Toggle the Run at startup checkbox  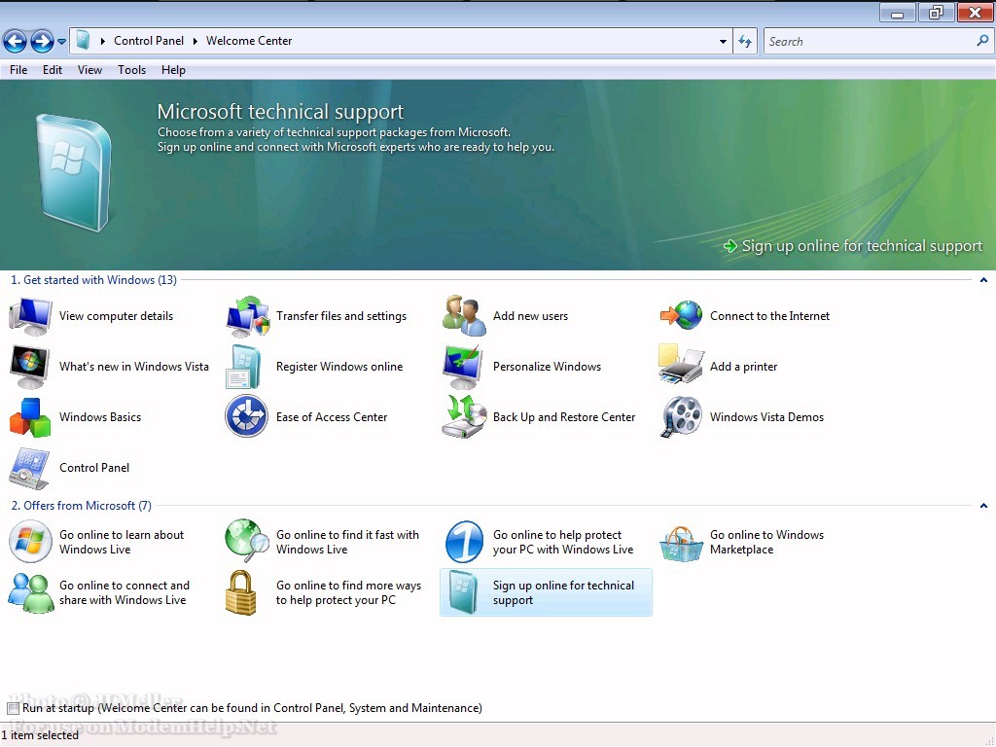pyautogui.click(x=14, y=708)
